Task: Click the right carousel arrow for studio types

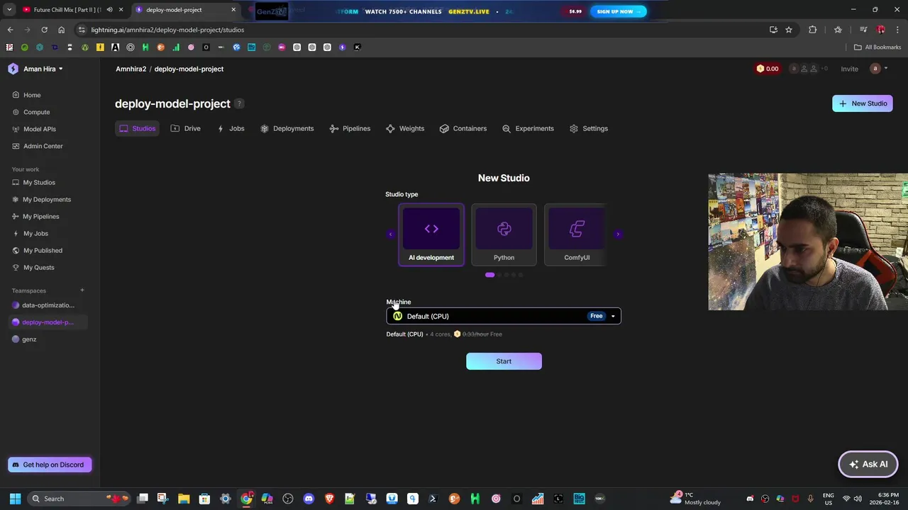Action: click(618, 234)
